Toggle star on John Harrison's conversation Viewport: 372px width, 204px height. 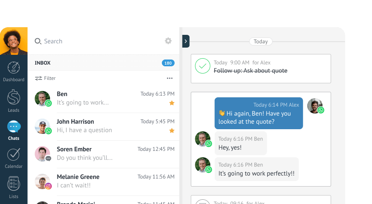172,130
